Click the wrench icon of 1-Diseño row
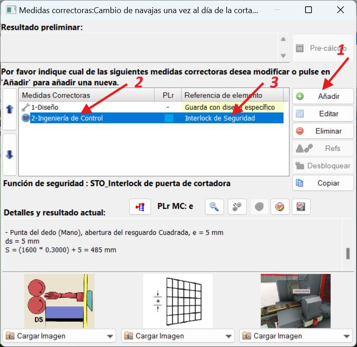Viewport: 357px width, 347px height. coord(25,107)
